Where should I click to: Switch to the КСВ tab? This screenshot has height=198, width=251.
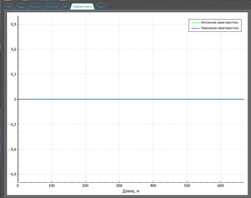point(9,7)
